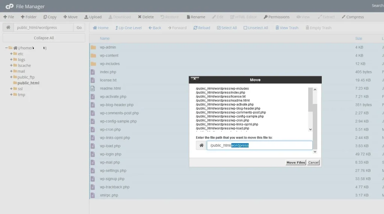Click the Move toolbar item
Image resolution: width=384 pixels, height=214 pixels.
[x=70, y=17]
